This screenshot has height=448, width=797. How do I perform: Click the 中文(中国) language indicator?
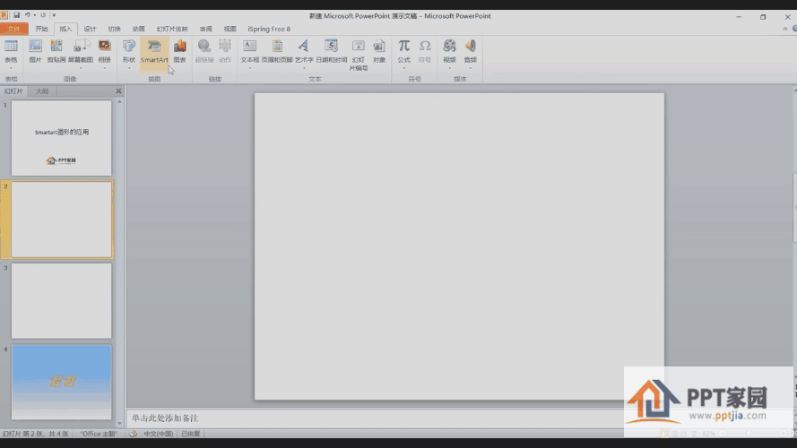[158, 434]
